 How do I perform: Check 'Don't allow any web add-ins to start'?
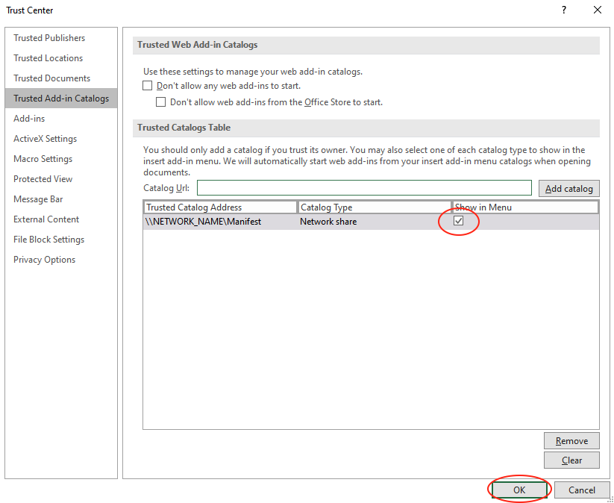tap(148, 86)
